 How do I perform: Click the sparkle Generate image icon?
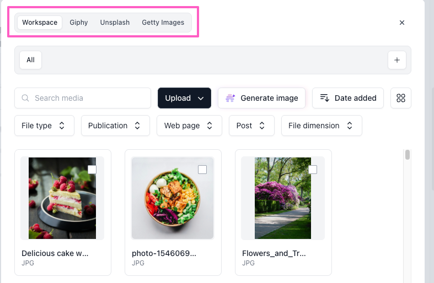231,98
